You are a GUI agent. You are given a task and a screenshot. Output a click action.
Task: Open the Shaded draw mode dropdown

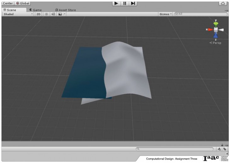pos(18,14)
